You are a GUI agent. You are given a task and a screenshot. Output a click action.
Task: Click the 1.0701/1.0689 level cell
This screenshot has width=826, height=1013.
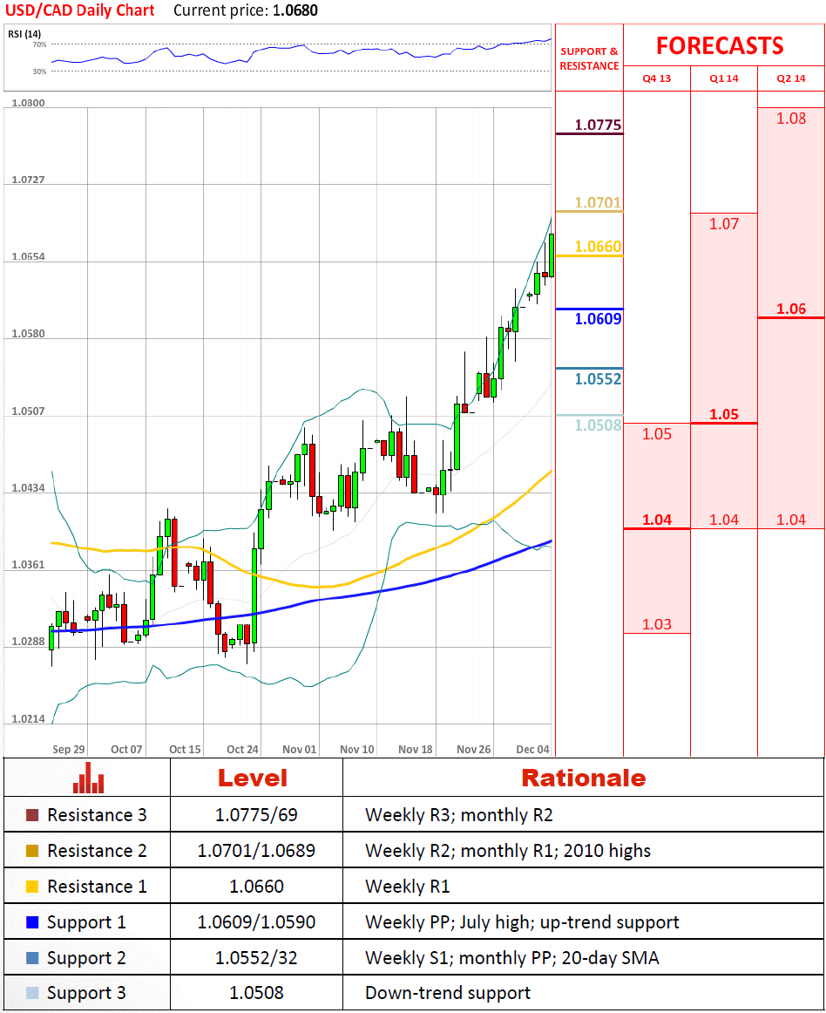pos(256,850)
